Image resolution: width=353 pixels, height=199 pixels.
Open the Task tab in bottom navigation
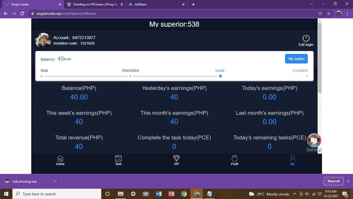[118, 160]
